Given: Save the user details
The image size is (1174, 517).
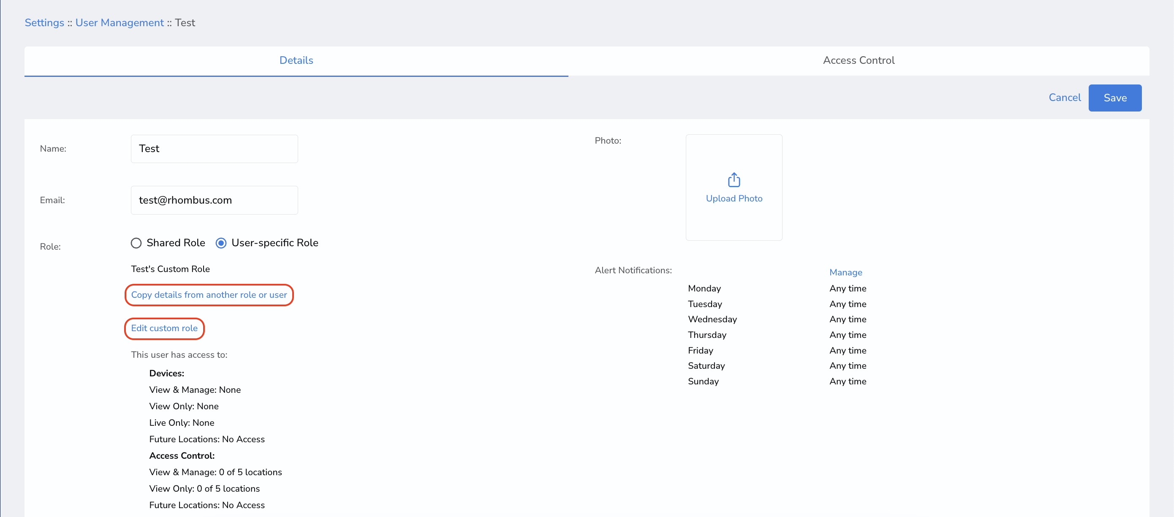Looking at the screenshot, I should pos(1115,98).
